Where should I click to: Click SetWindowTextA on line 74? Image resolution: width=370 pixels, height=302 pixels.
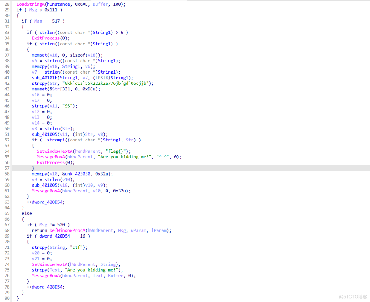[50, 265]
